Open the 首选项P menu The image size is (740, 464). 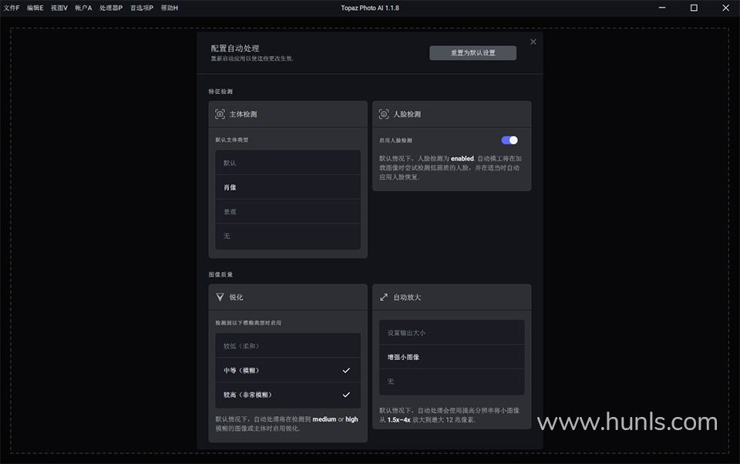(142, 8)
